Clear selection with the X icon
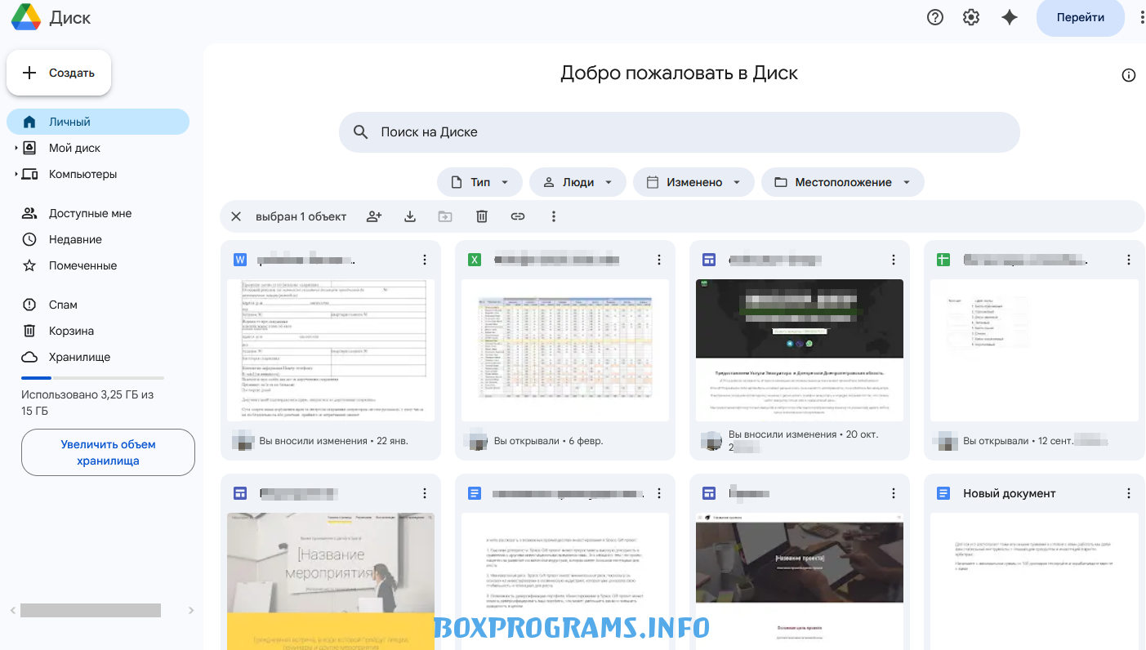 tap(236, 216)
